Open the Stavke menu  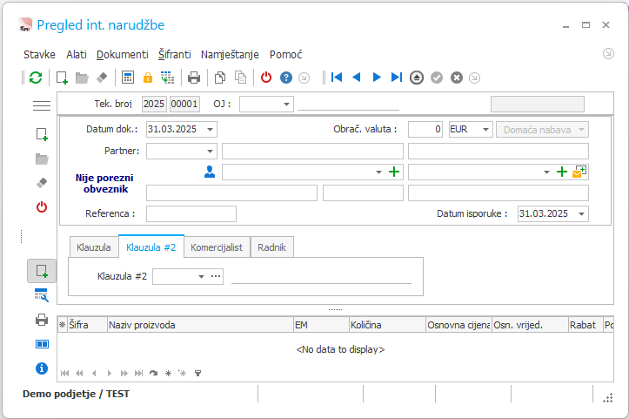pos(39,55)
